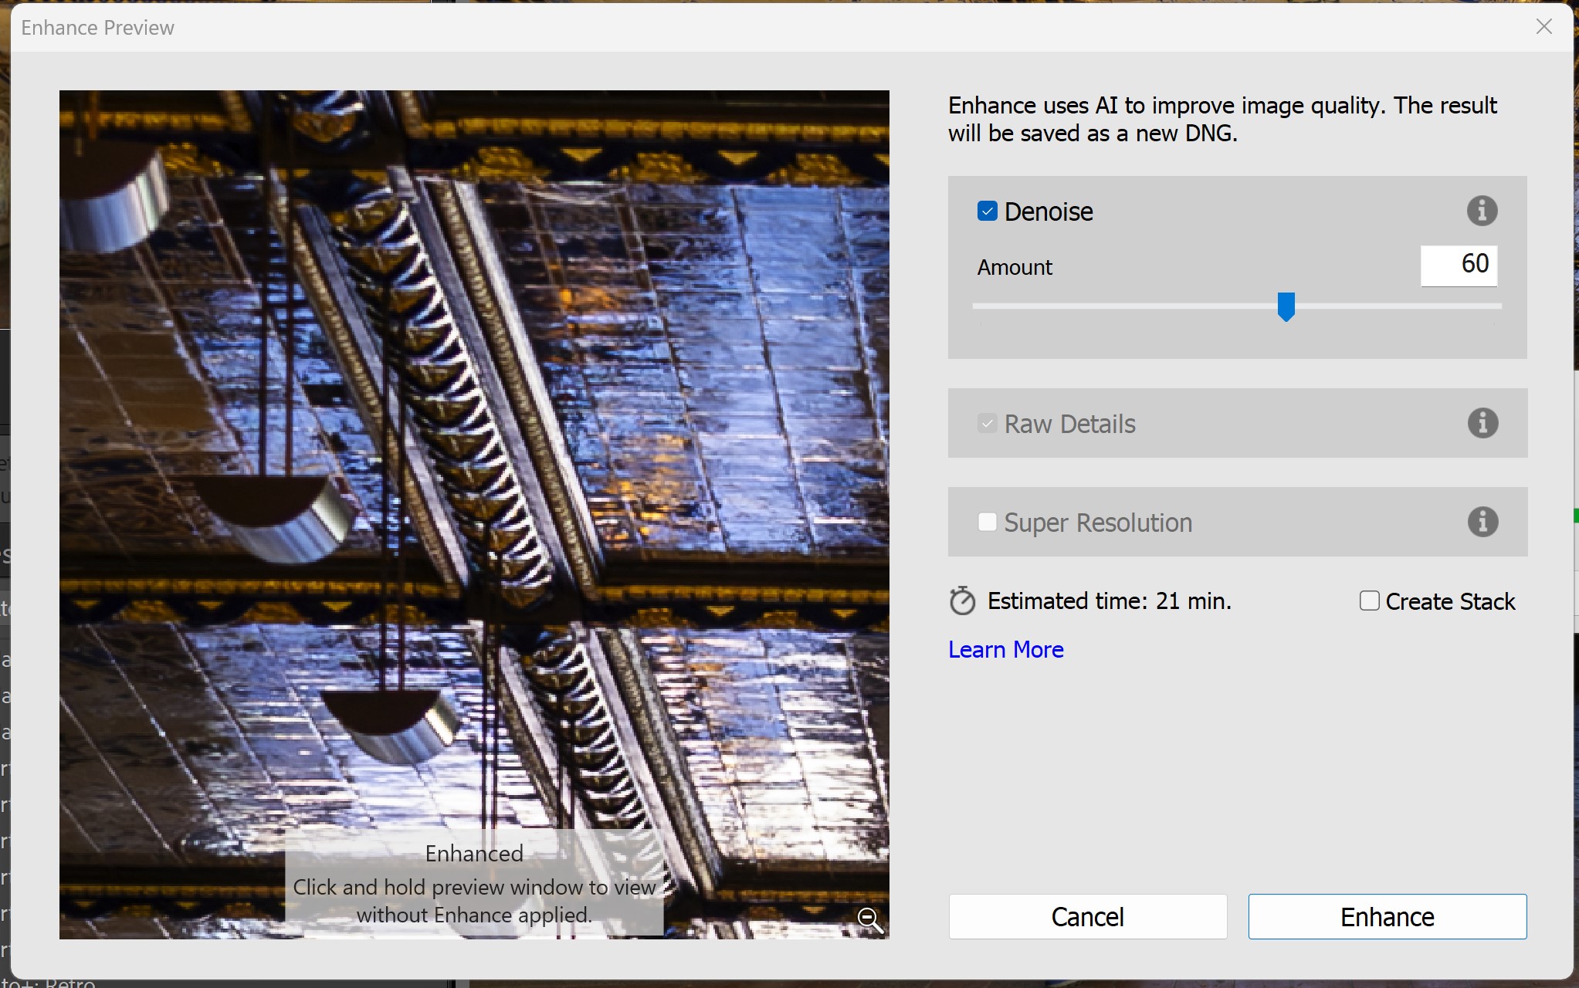The width and height of the screenshot is (1579, 988).
Task: Uncheck the Denoise checkbox
Action: click(x=988, y=211)
